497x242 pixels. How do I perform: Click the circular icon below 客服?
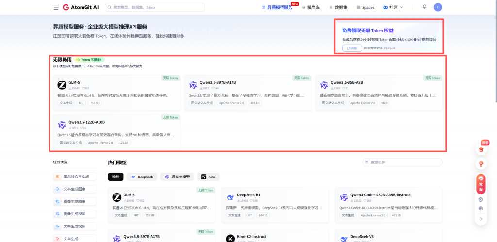tap(481, 199)
